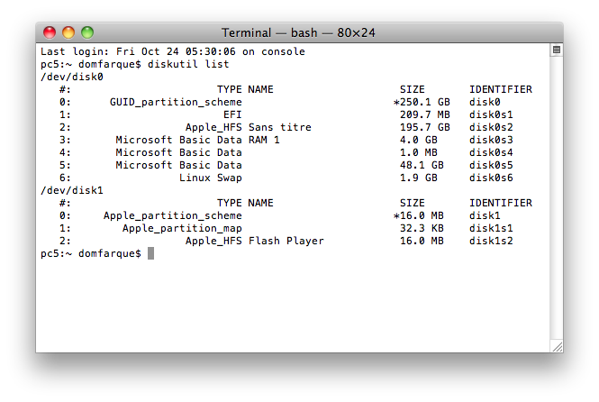
Task: Click the *250.1 GB size value
Action: tap(422, 102)
